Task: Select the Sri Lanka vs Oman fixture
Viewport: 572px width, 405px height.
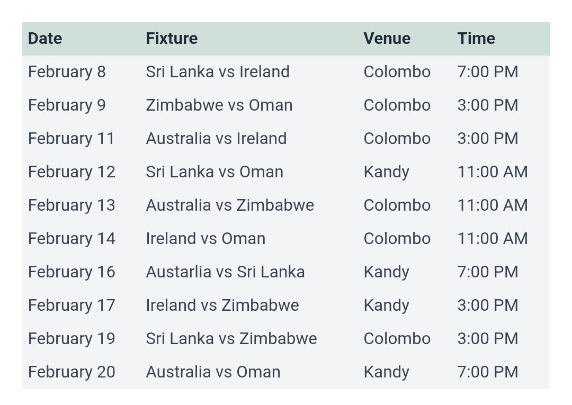Action: click(x=215, y=172)
